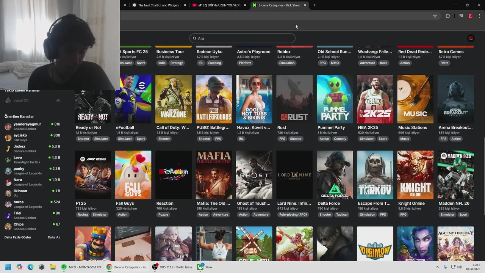The width and height of the screenshot is (485, 273).
Task: Filter by Comedy tag under Pummel Party
Action: coord(340,139)
